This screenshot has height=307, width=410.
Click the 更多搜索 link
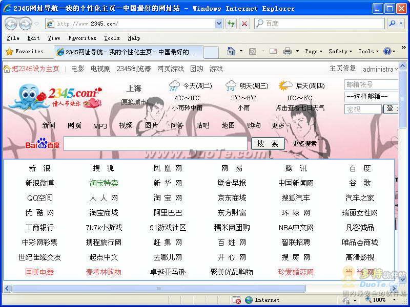(x=304, y=144)
